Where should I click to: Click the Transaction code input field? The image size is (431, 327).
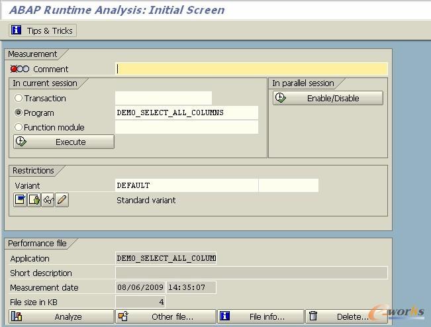(x=164, y=98)
